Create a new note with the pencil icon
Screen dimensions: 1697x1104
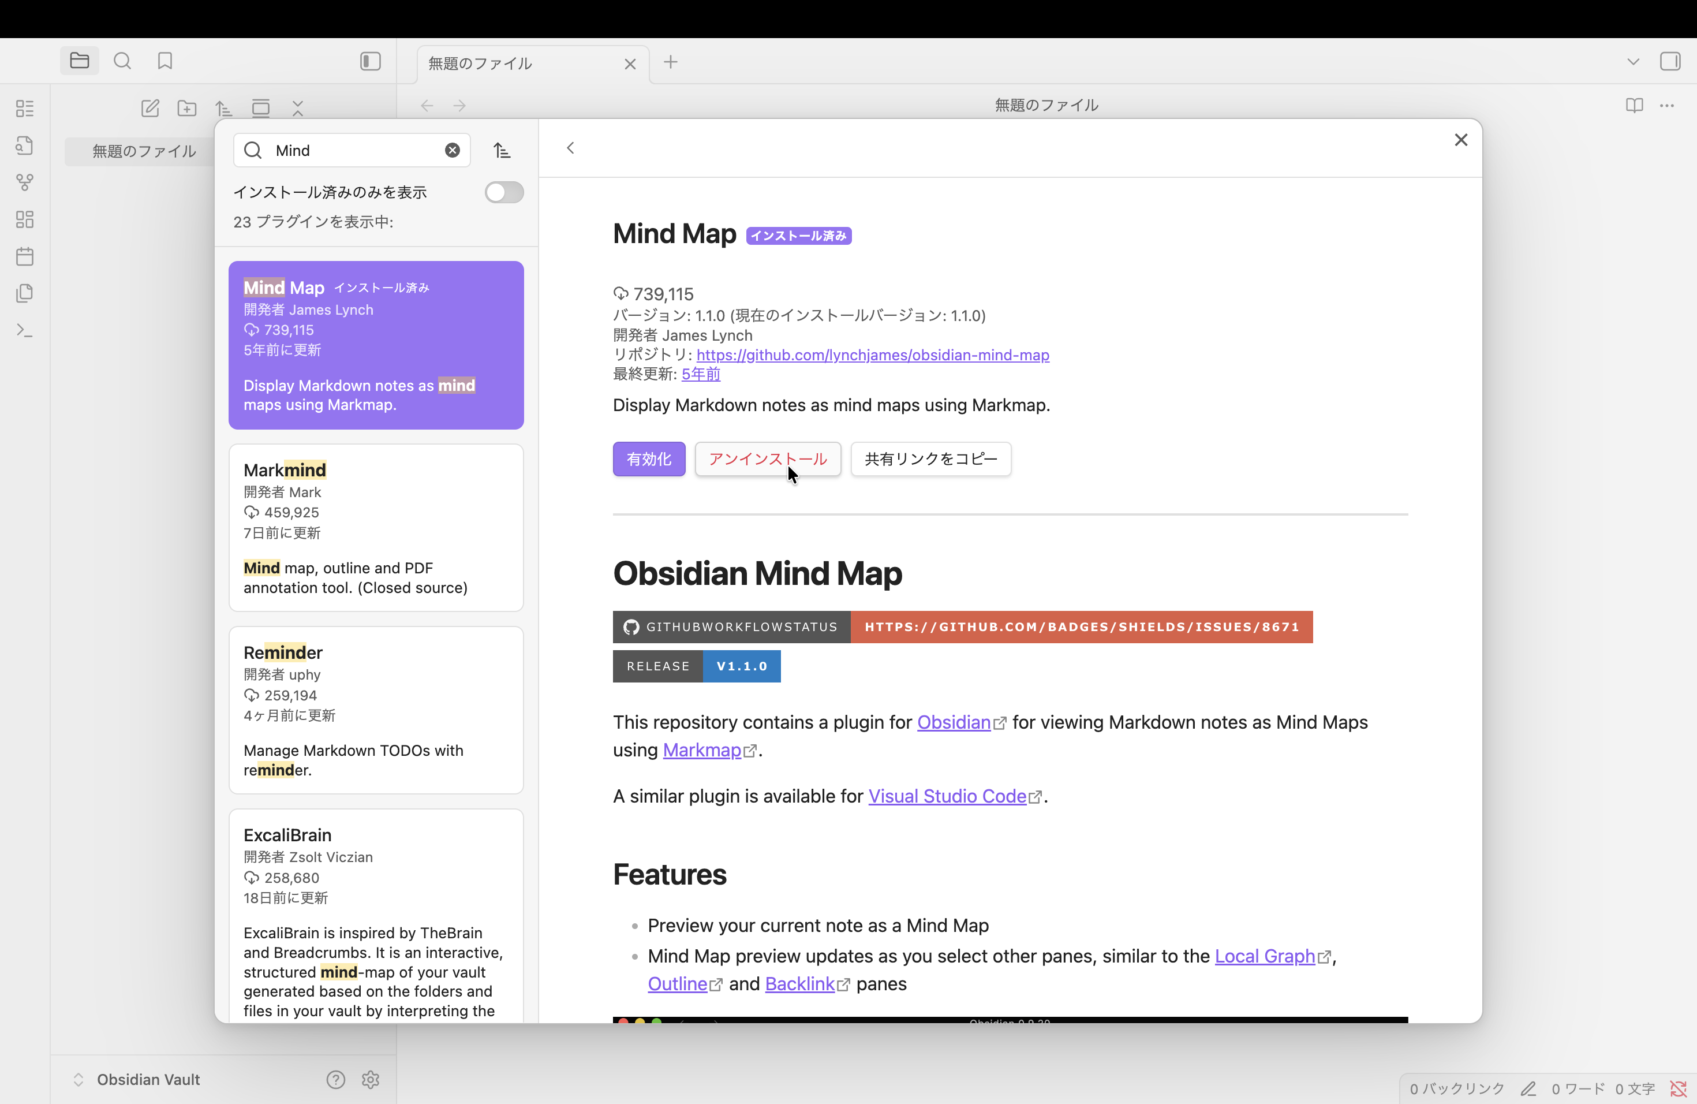tap(149, 109)
